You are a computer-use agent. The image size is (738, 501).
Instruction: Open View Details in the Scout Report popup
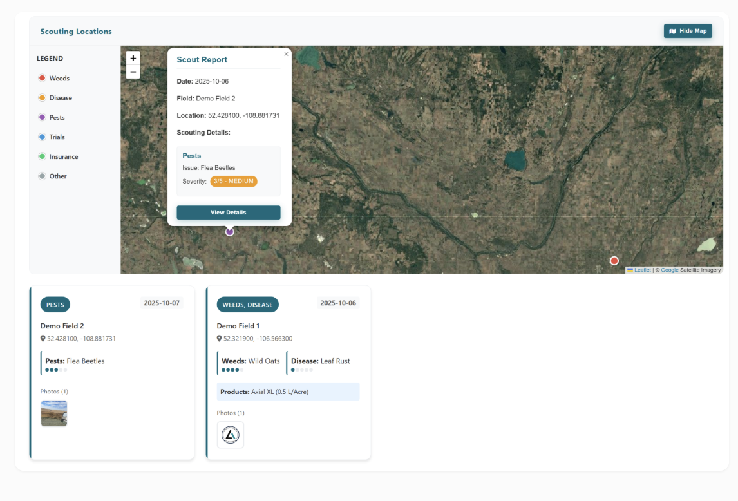[228, 212]
